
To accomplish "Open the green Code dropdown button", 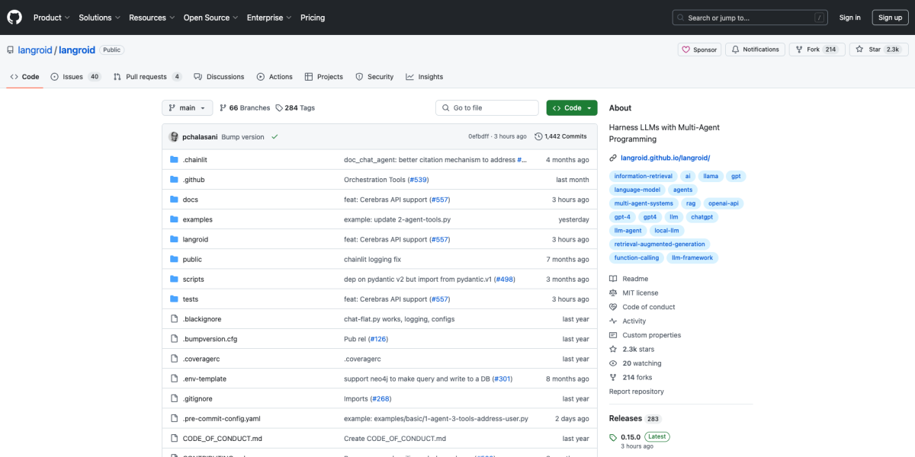I will (571, 108).
